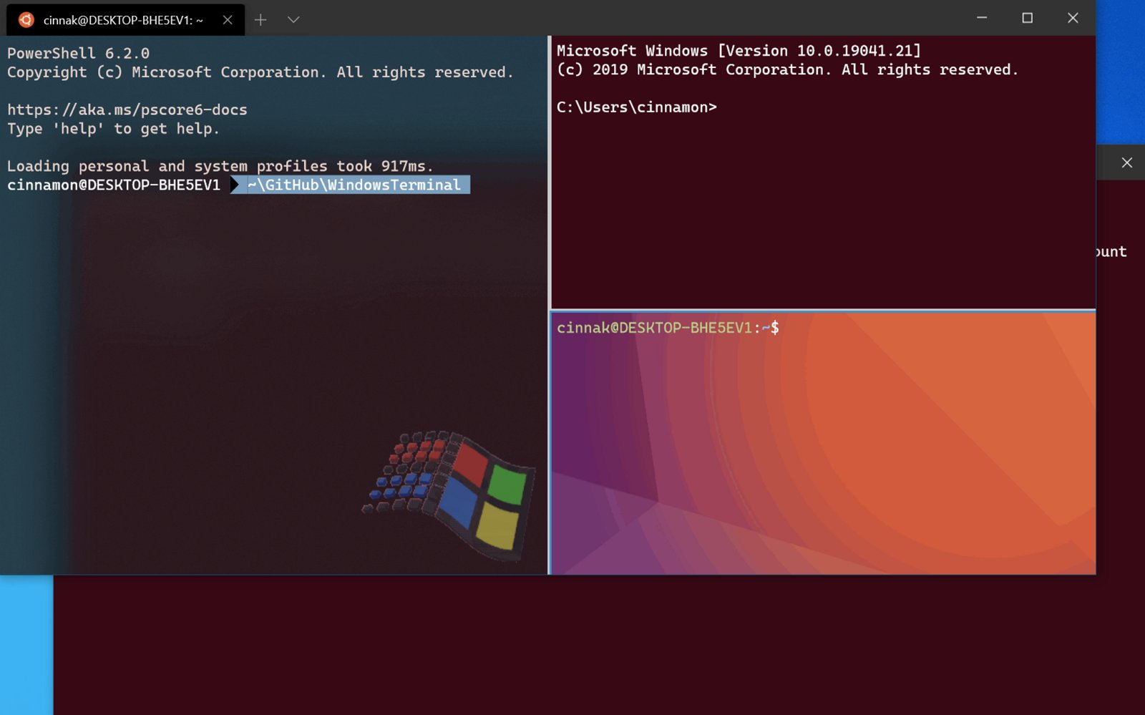This screenshot has height=715, width=1145.
Task: Click the Microsoft Windows version text line
Action: (x=739, y=51)
